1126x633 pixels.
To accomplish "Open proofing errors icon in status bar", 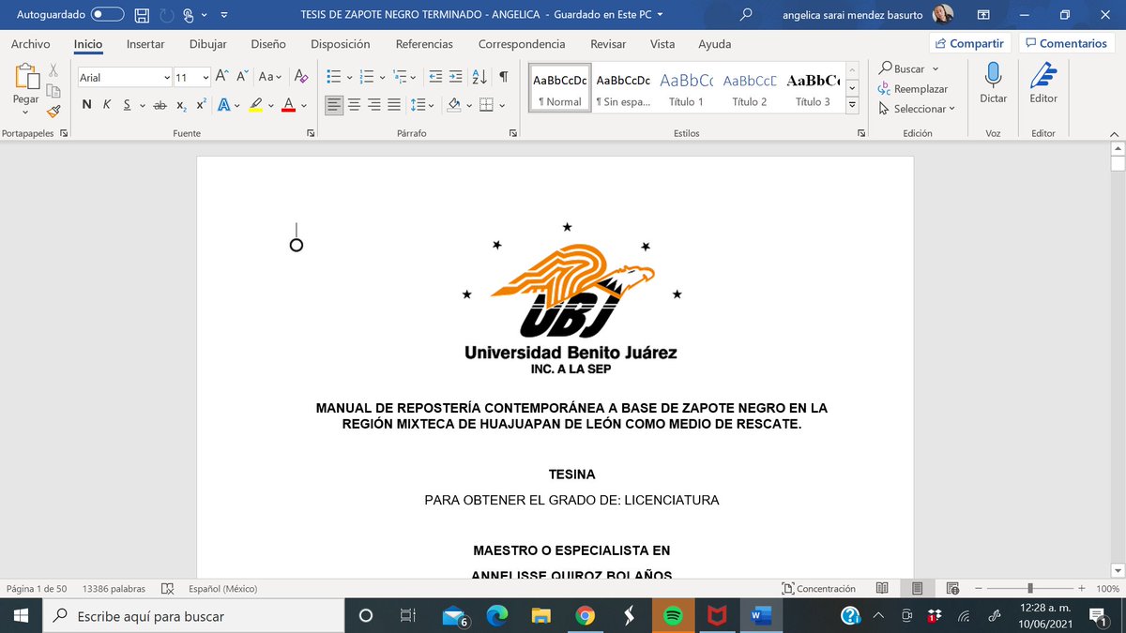I will tap(167, 589).
